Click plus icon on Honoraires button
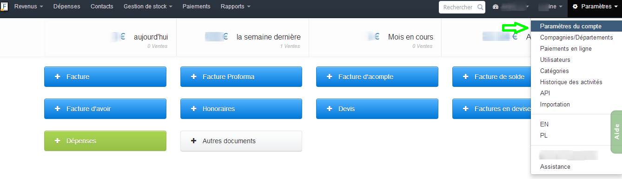This screenshot has width=622, height=179. coord(194,109)
